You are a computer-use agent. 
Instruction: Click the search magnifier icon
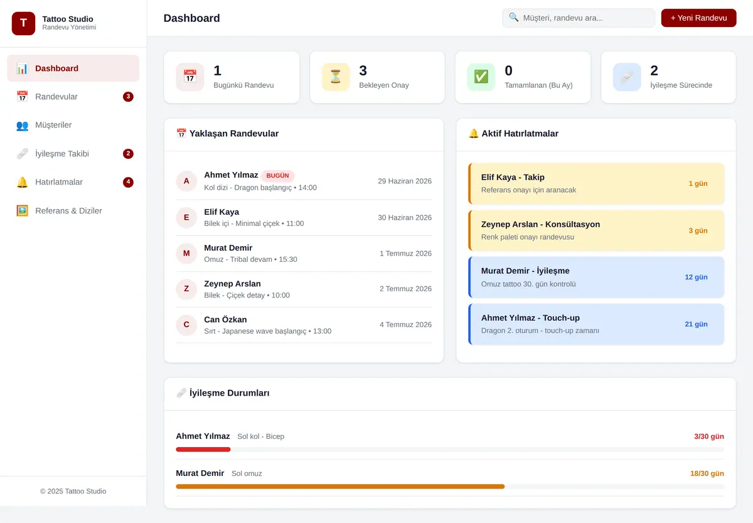tap(514, 18)
